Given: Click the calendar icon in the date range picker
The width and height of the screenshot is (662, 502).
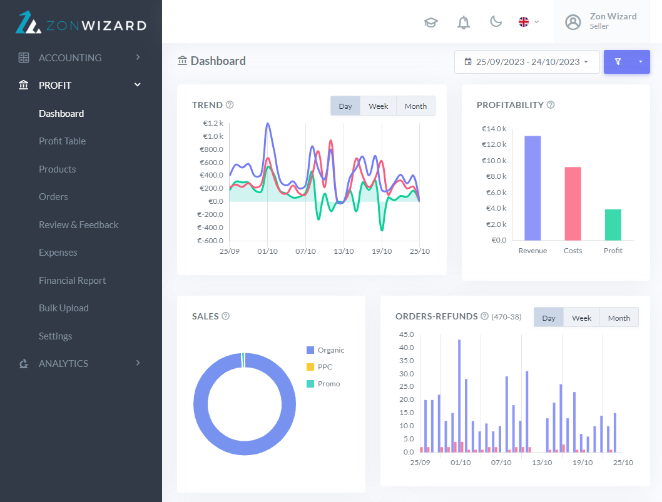Looking at the screenshot, I should pyautogui.click(x=469, y=62).
